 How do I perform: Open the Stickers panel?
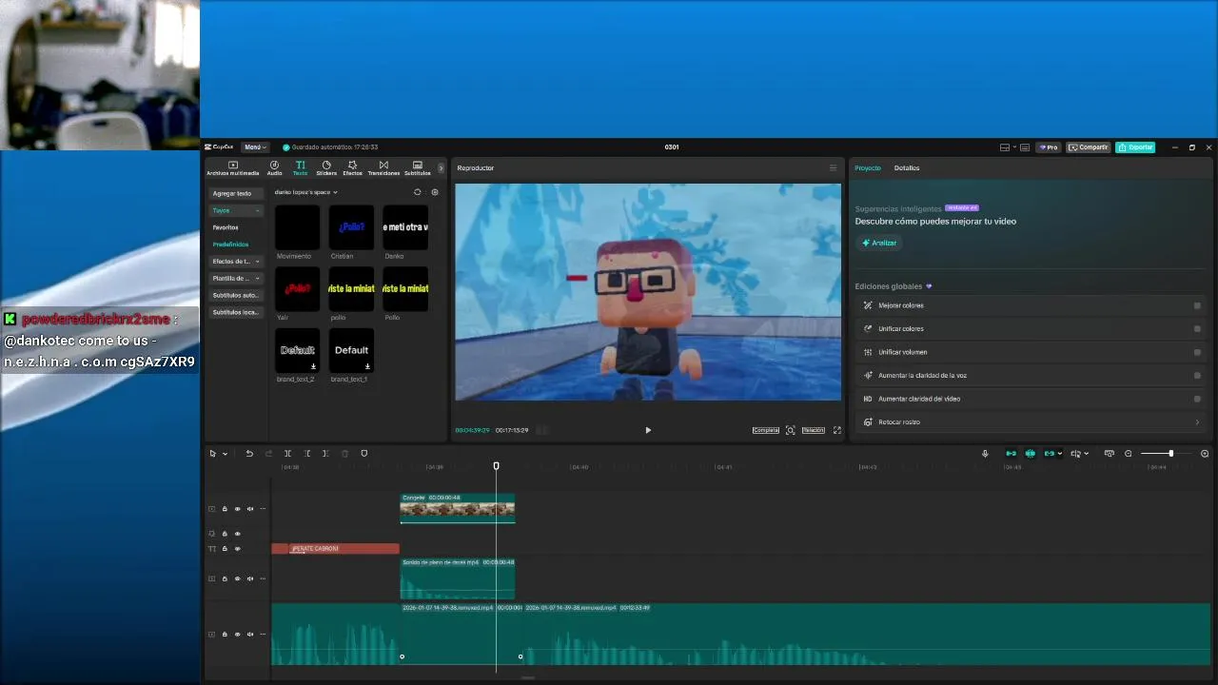(x=326, y=168)
